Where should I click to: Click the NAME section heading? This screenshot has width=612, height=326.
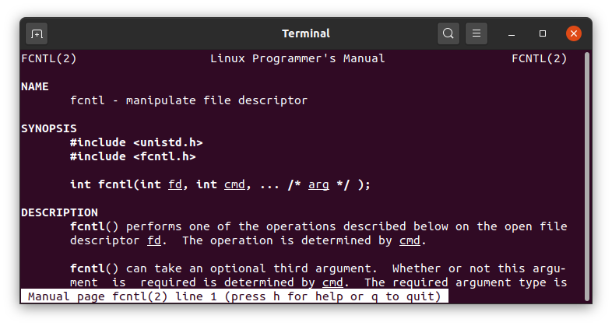pos(35,86)
